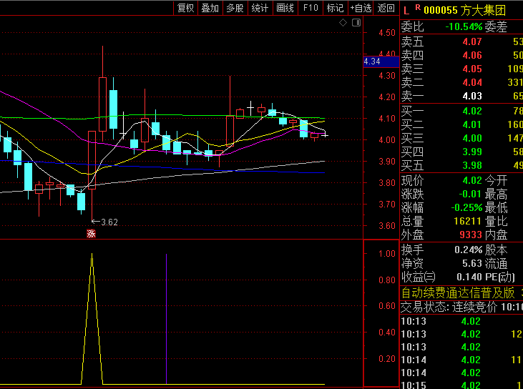Click 净资 value 5.63
523x389 pixels.
click(x=472, y=263)
